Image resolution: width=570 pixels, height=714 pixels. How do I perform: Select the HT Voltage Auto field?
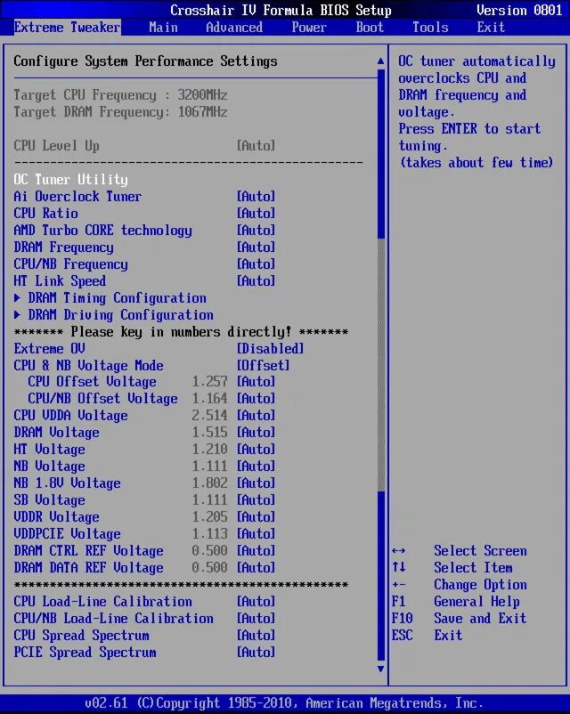256,449
